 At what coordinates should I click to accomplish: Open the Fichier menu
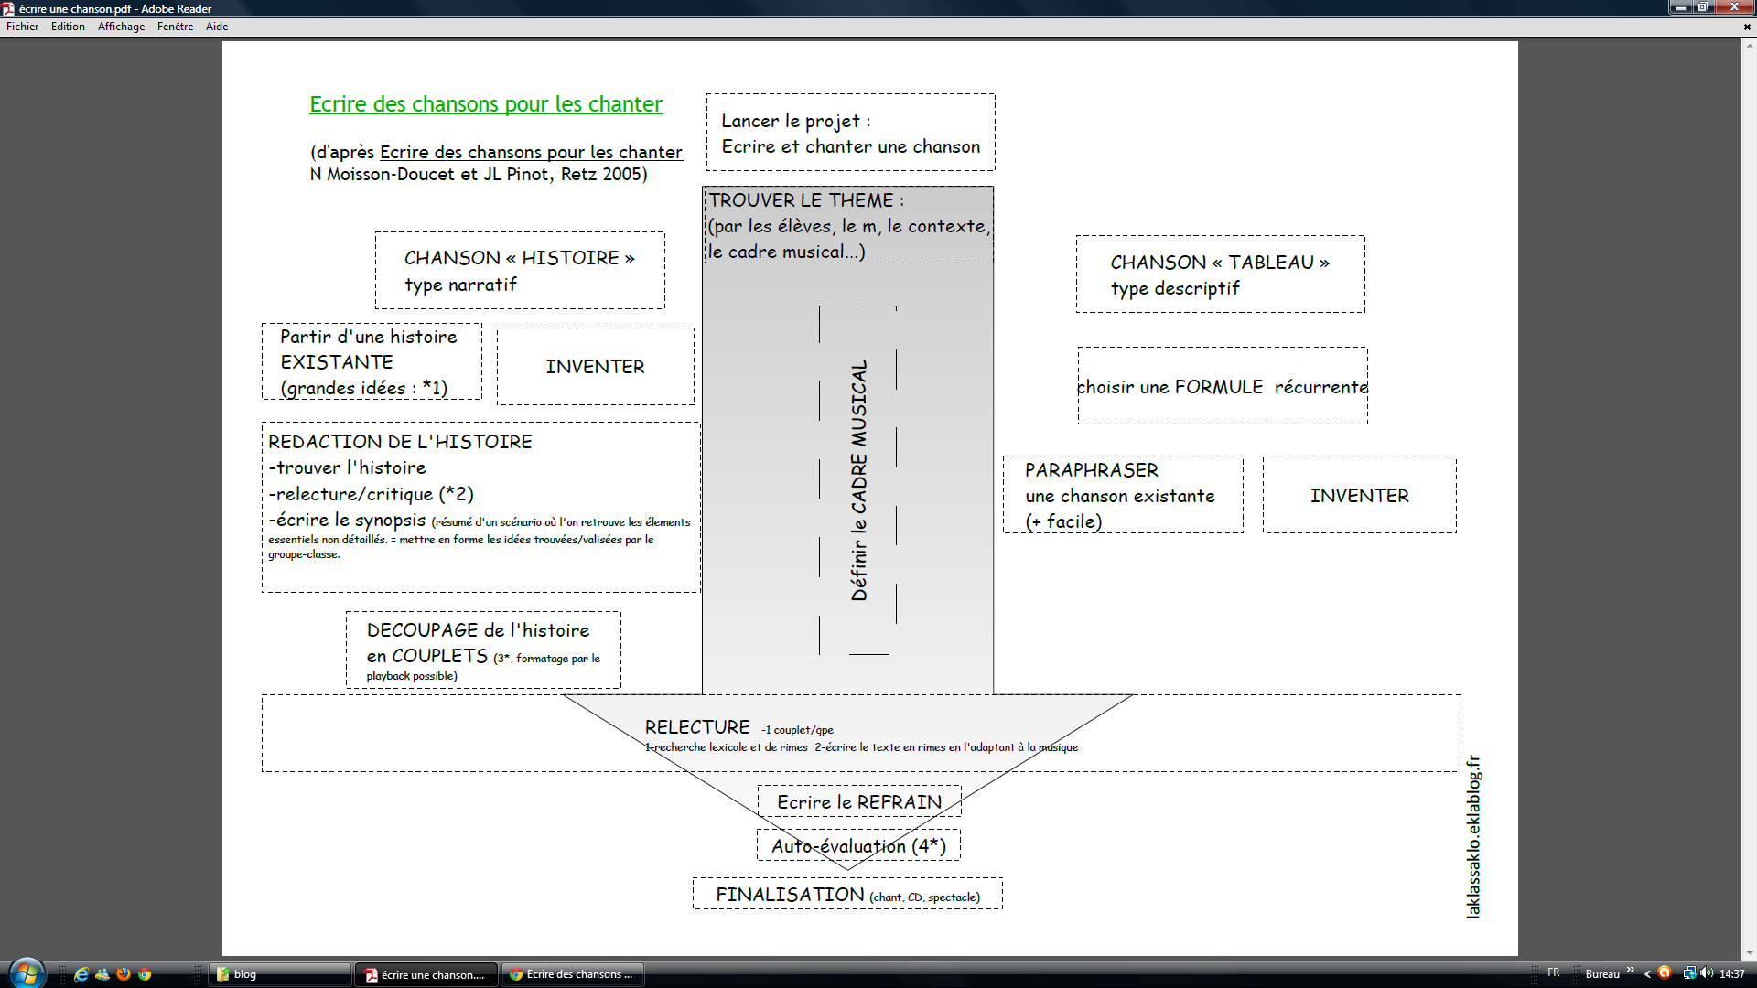[x=22, y=27]
